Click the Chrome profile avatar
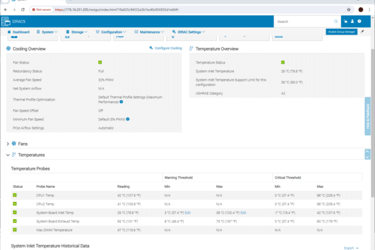The image size is (375, 250). click(x=361, y=10)
